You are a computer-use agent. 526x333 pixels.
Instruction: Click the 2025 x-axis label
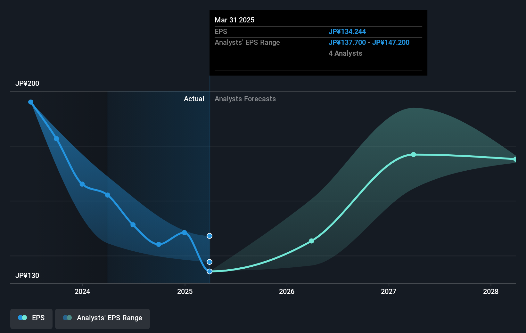coord(185,291)
